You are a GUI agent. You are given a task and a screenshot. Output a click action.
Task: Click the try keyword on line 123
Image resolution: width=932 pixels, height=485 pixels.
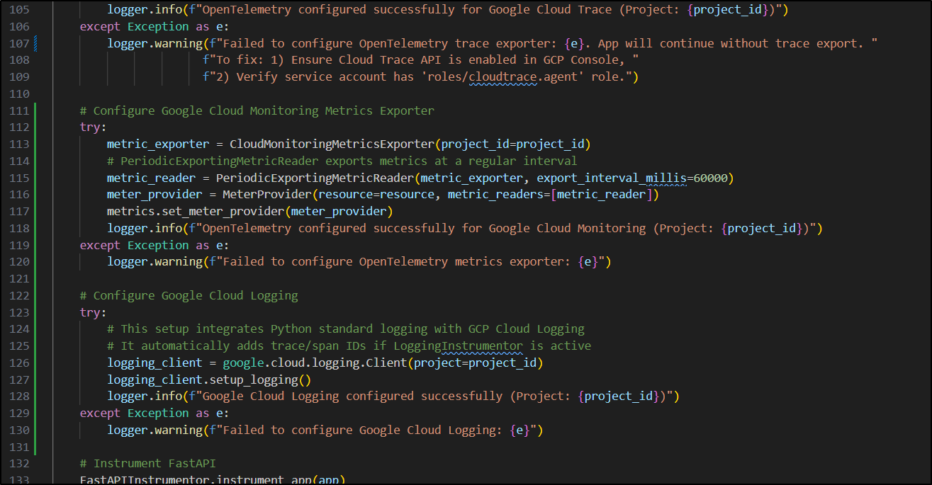93,312
